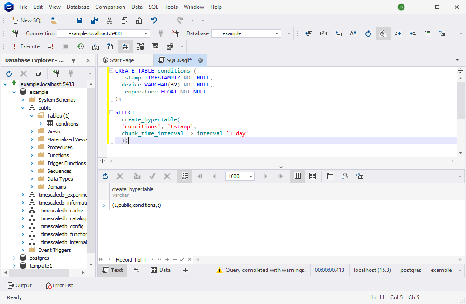Click the Cut scissors icon
The height and width of the screenshot is (304, 466).
110,20
